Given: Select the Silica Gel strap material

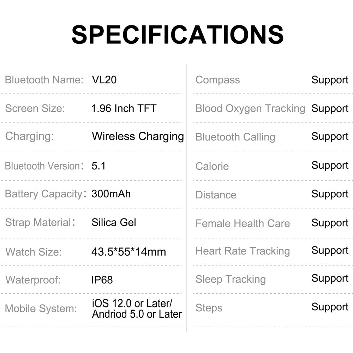Looking at the screenshot, I should (x=114, y=222).
